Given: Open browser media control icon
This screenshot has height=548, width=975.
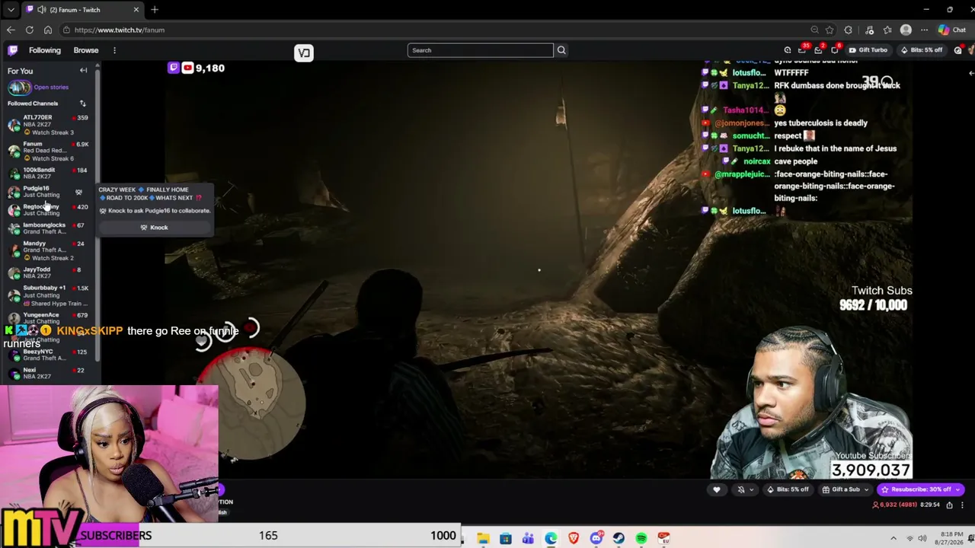Looking at the screenshot, I should [x=869, y=30].
